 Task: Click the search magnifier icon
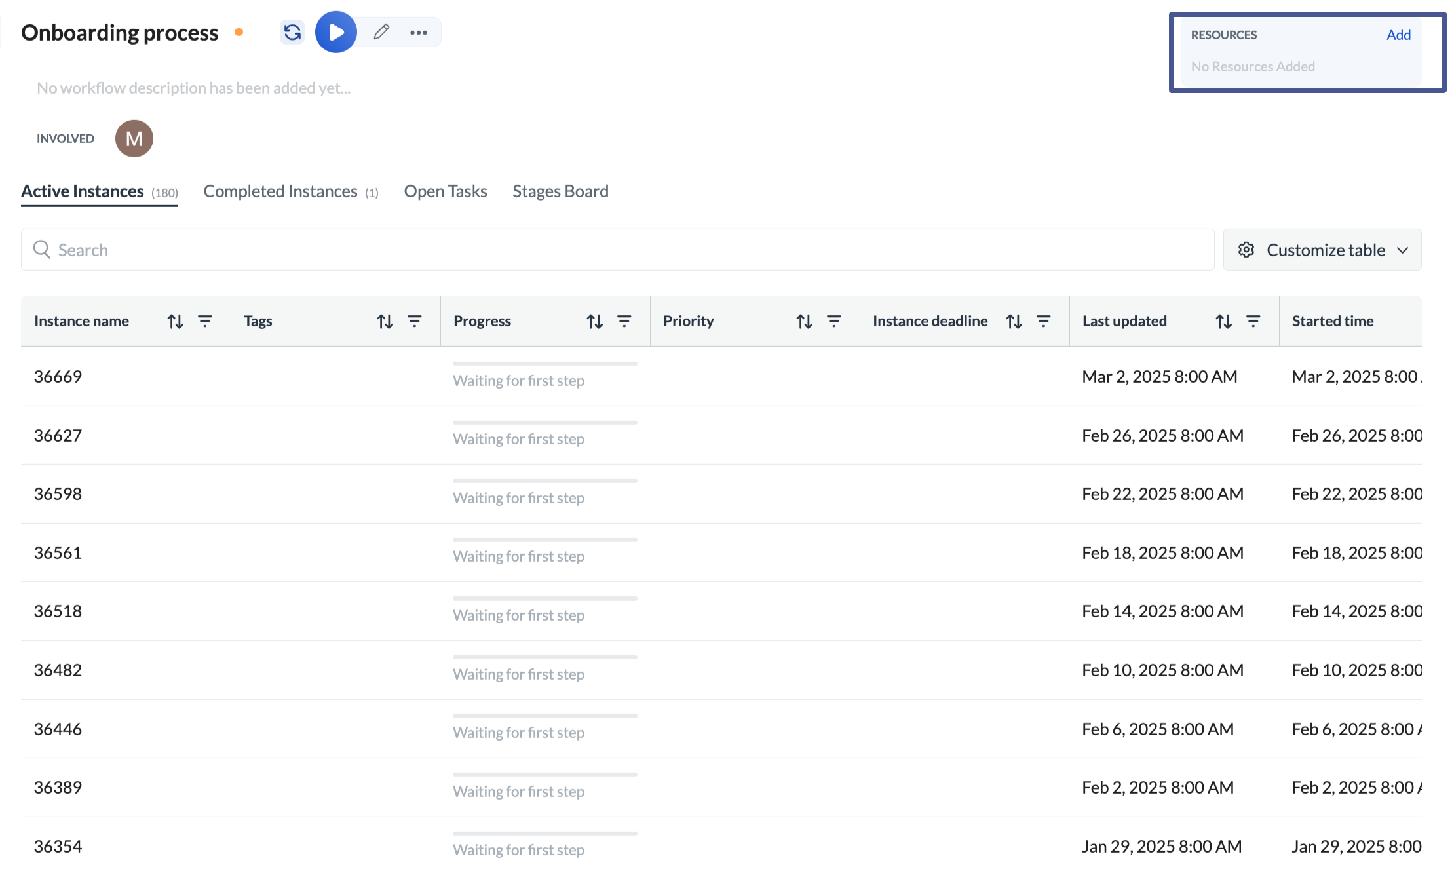pyautogui.click(x=42, y=250)
